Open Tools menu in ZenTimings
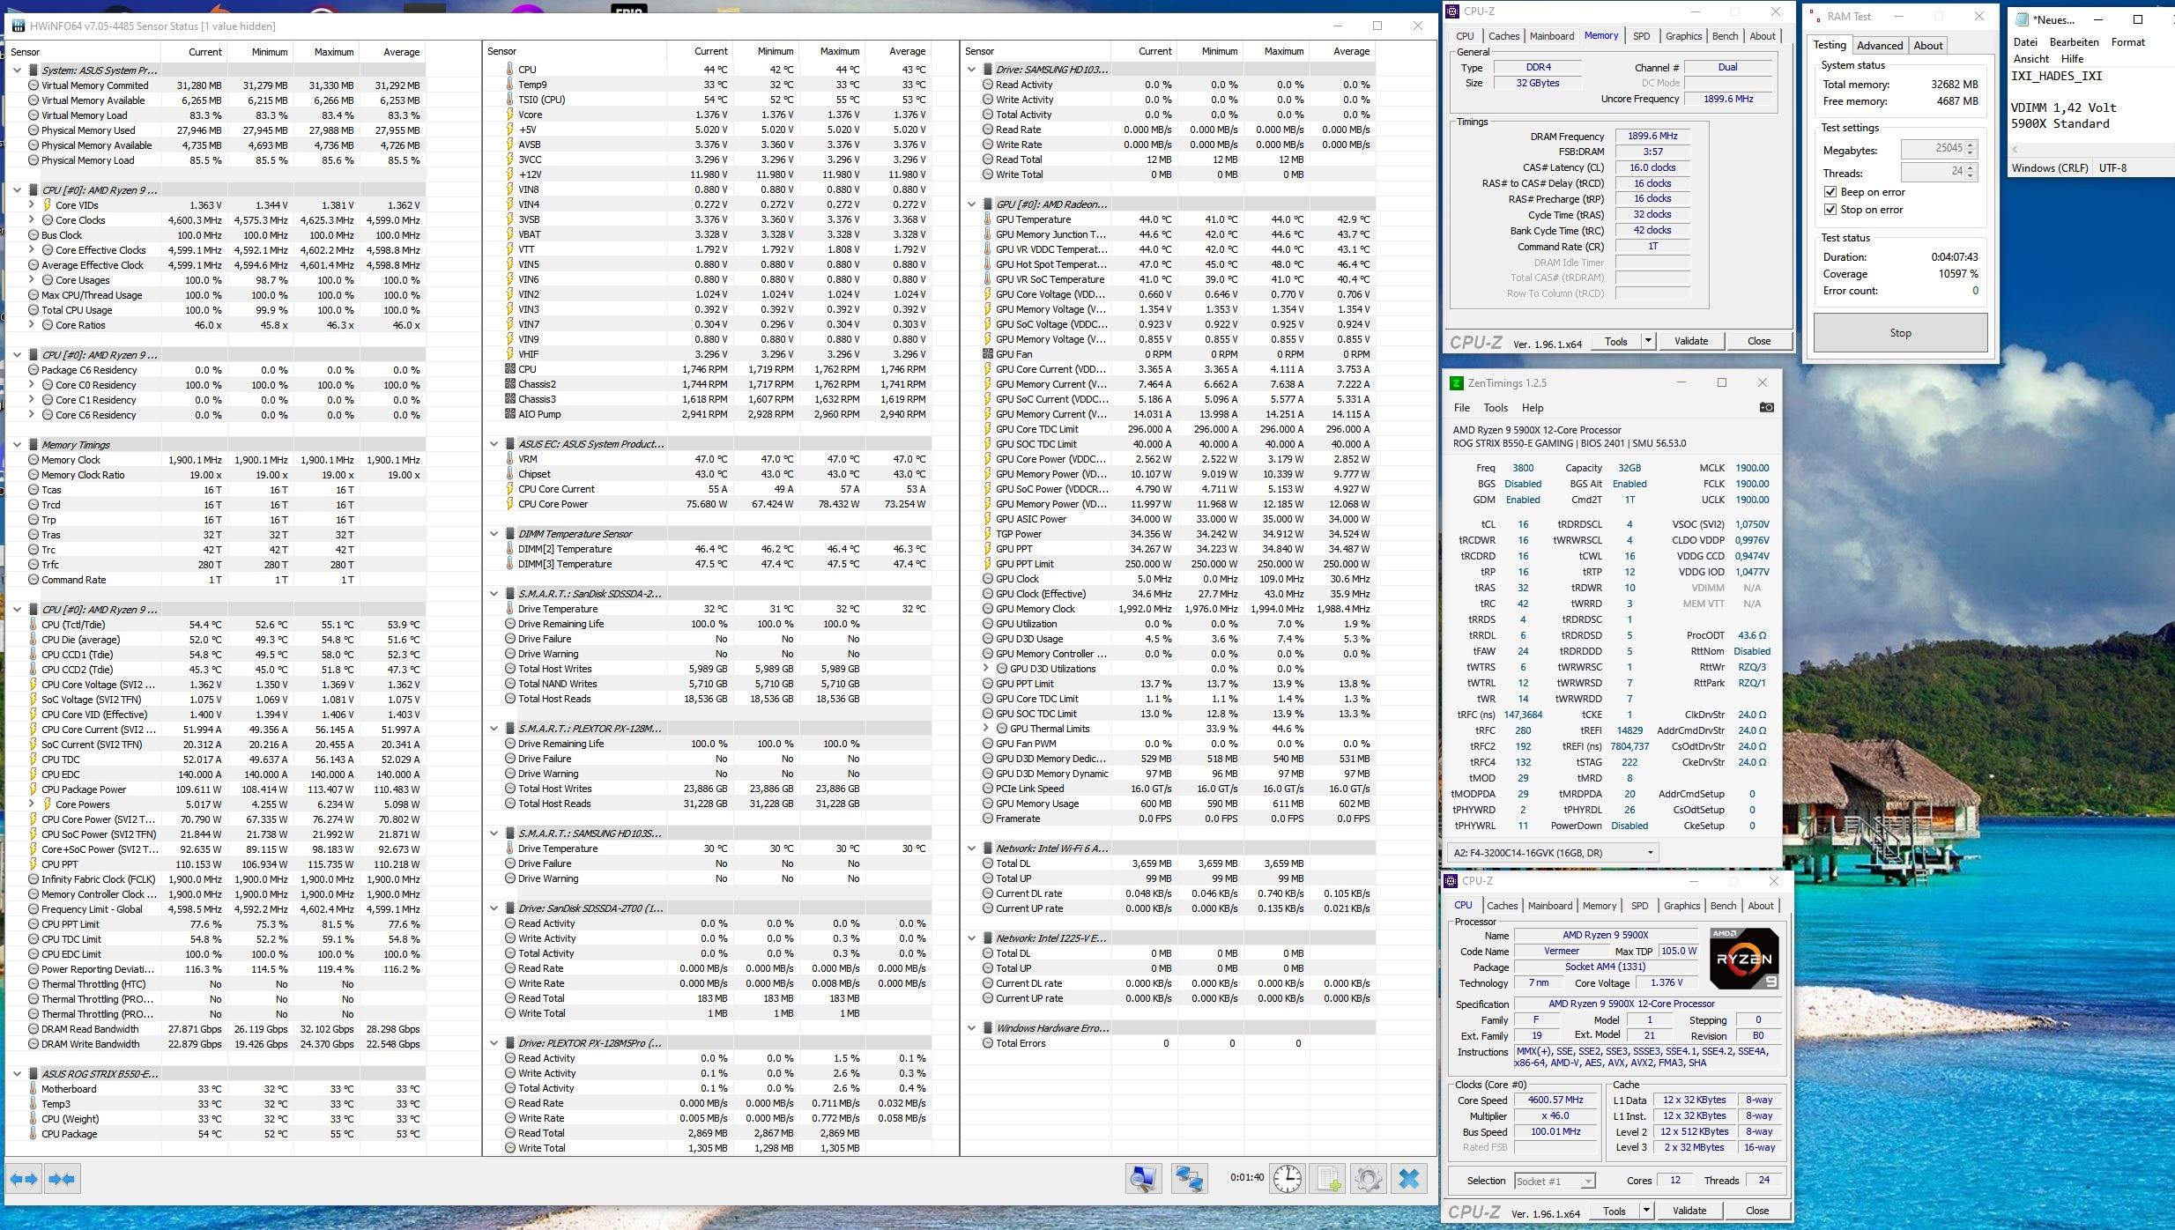This screenshot has height=1230, width=2175. pyautogui.click(x=1496, y=408)
